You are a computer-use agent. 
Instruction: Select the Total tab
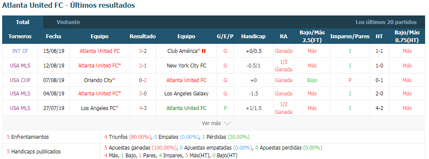(22, 22)
